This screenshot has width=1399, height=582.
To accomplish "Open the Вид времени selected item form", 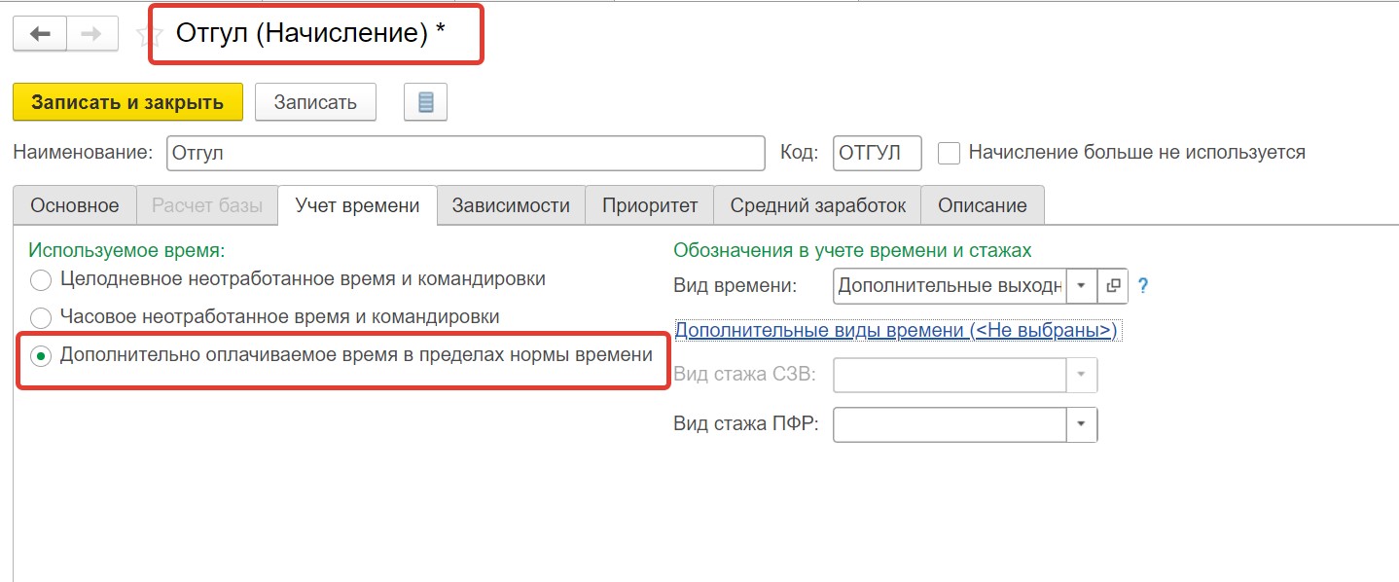I will (1111, 286).
